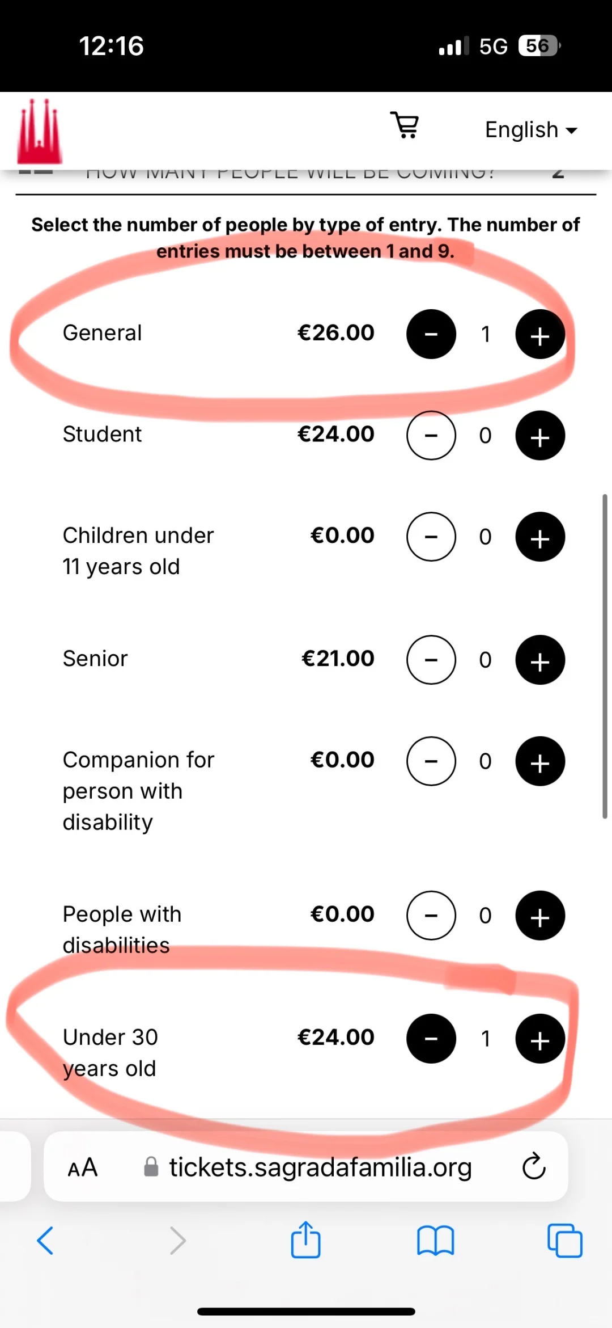Screen dimensions: 612x1328
Task: Show all open Safari tabs
Action: [564, 1241]
